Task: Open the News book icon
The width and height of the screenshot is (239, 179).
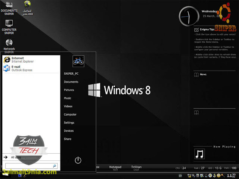Action: pyautogui.click(x=196, y=75)
